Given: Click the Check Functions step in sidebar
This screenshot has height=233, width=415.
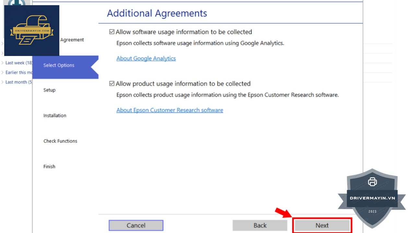Looking at the screenshot, I should click(60, 141).
